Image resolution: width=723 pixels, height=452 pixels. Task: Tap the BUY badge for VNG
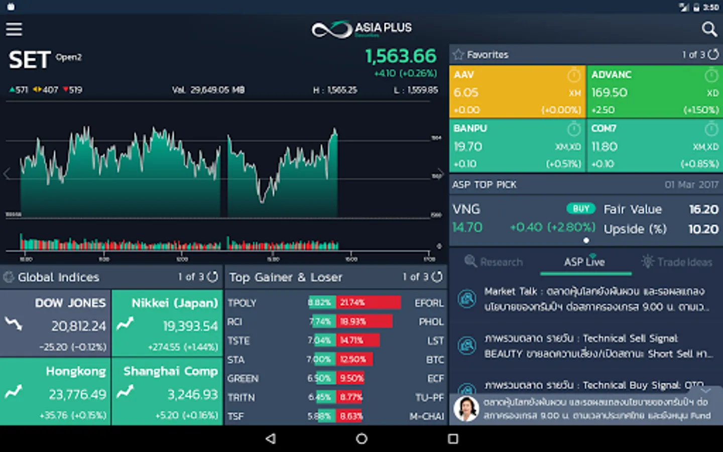click(581, 208)
